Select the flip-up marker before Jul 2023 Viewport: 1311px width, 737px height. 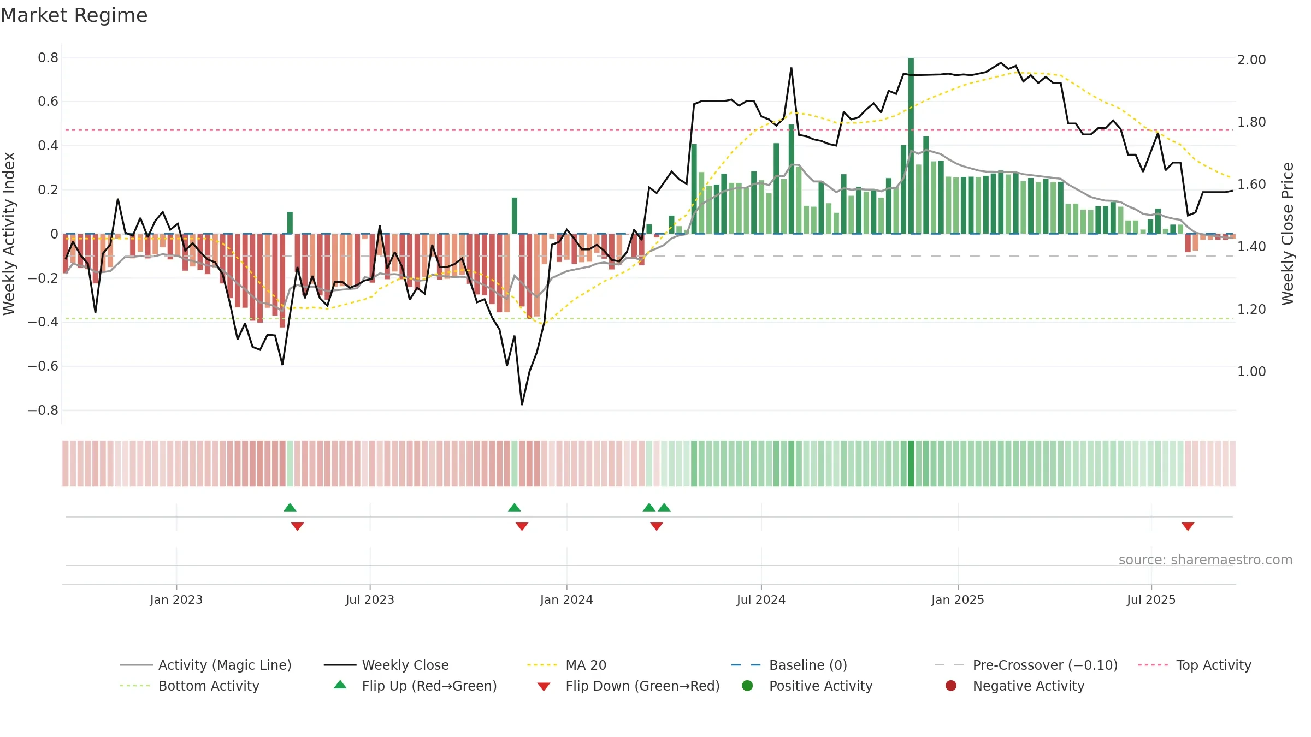[290, 508]
